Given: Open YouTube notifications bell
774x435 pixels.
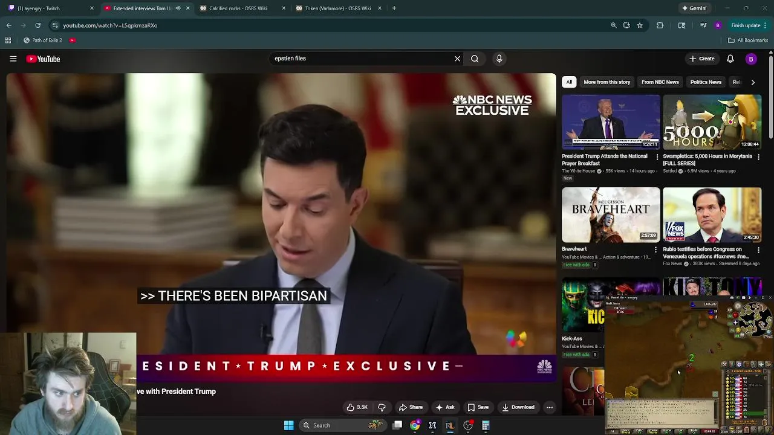Looking at the screenshot, I should tap(730, 59).
